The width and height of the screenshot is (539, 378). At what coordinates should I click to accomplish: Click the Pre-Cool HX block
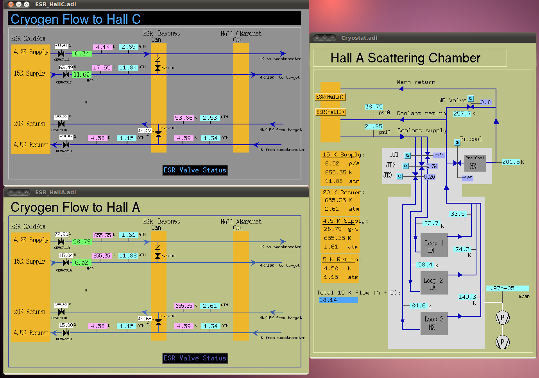pyautogui.click(x=475, y=163)
